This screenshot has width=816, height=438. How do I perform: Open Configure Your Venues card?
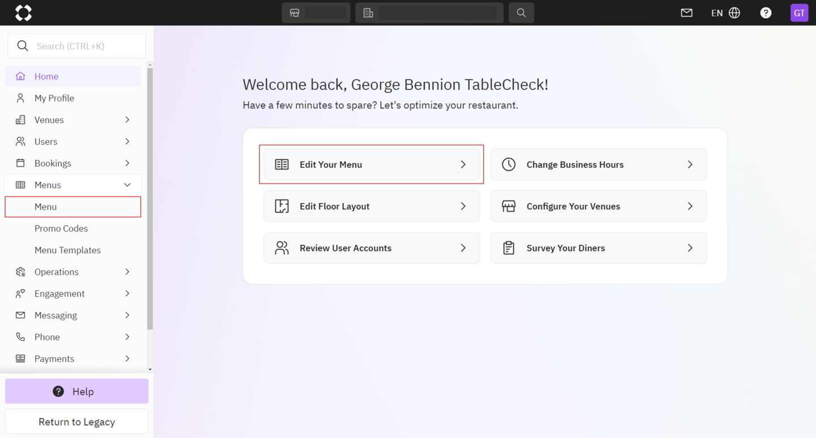coord(598,206)
